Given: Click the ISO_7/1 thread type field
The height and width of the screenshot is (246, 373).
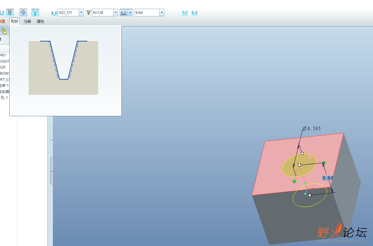Looking at the screenshot, I should click(x=68, y=13).
